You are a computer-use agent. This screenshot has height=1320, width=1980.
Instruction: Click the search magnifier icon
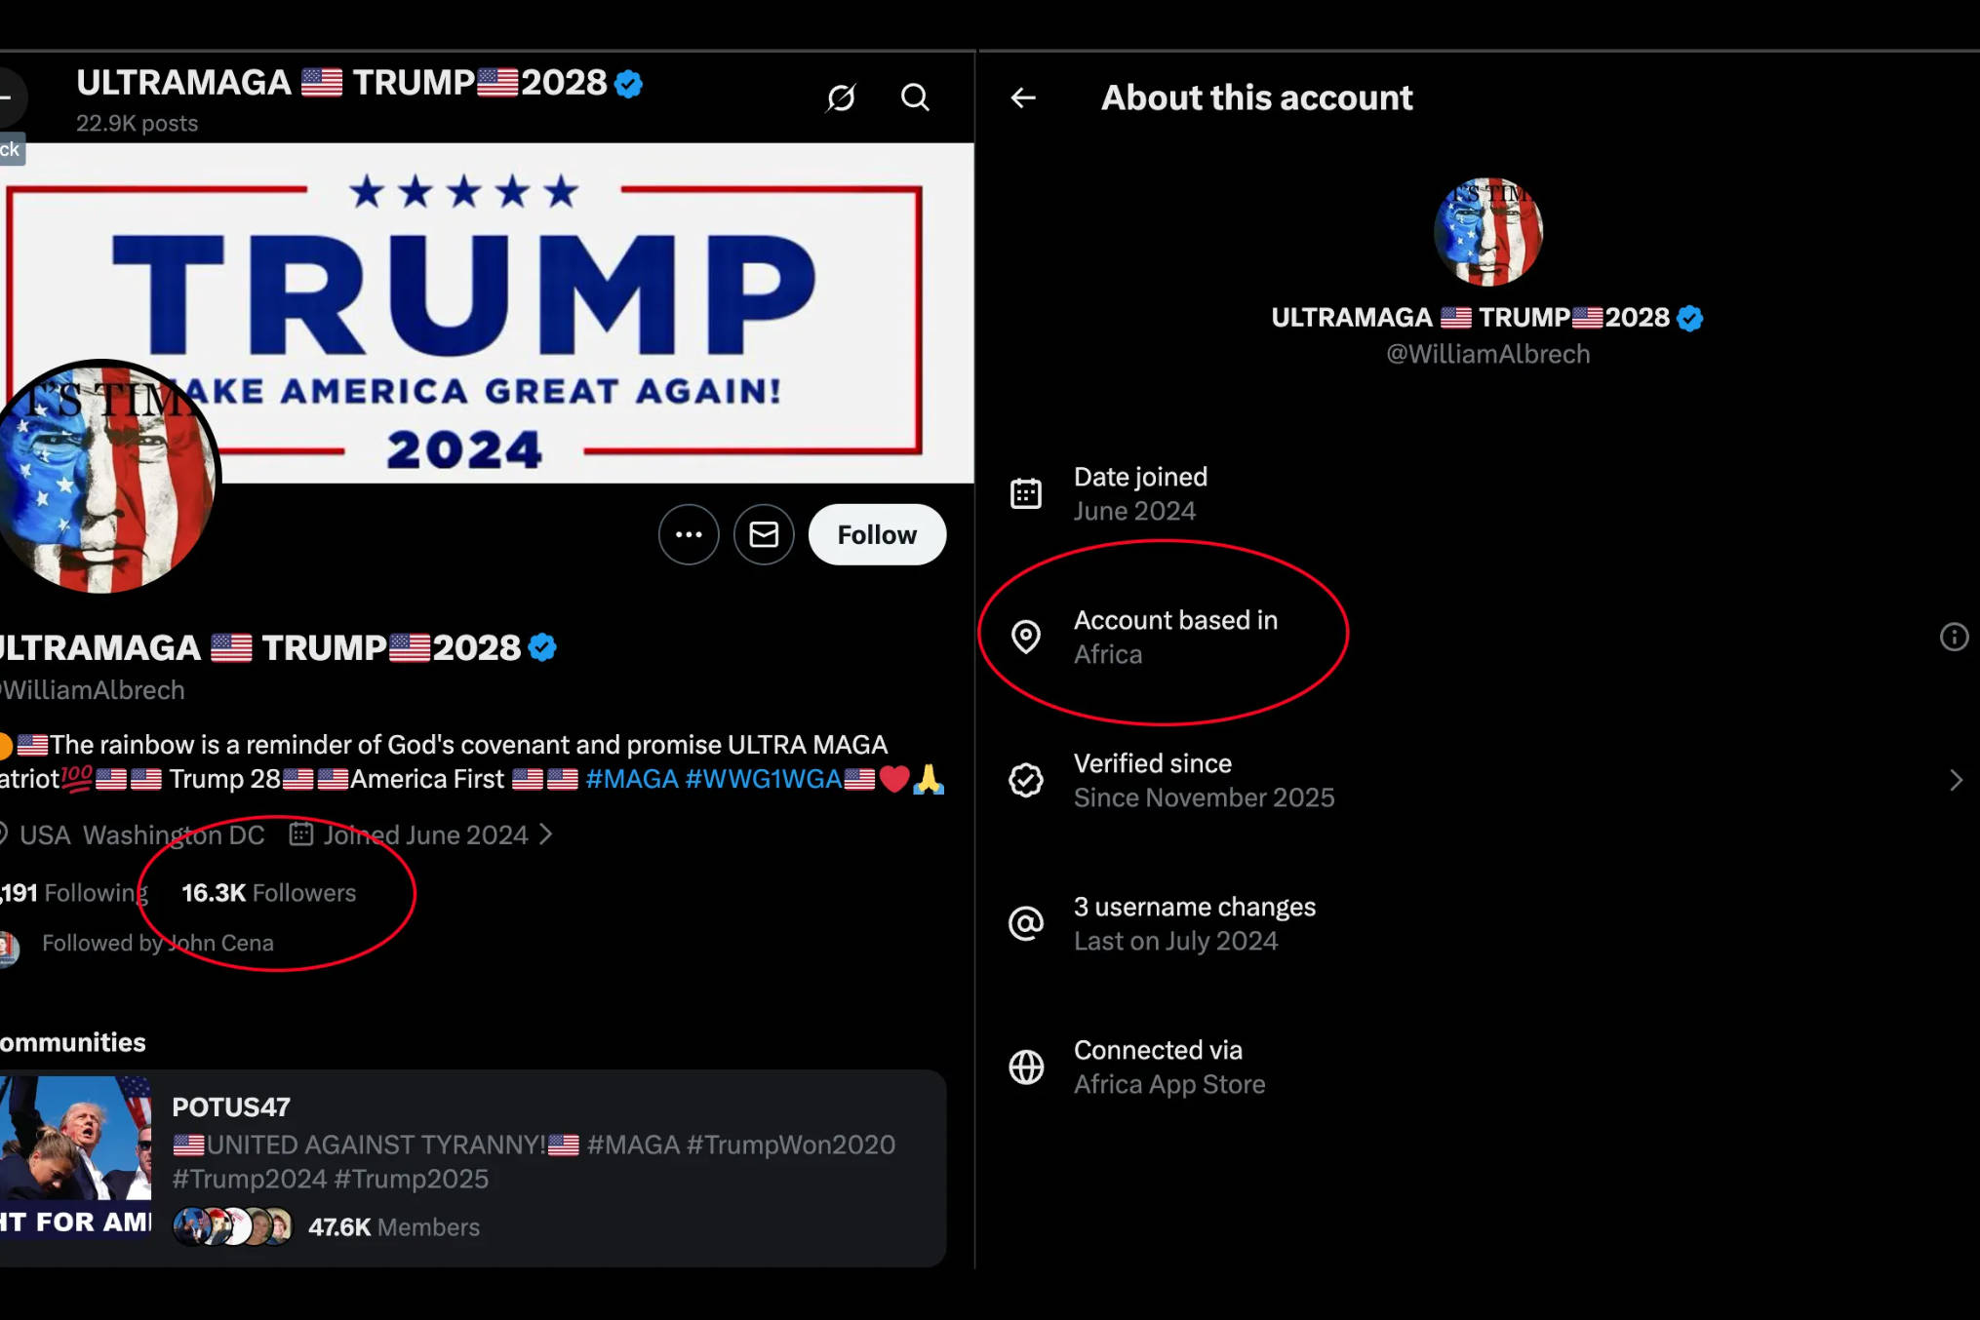(x=915, y=97)
